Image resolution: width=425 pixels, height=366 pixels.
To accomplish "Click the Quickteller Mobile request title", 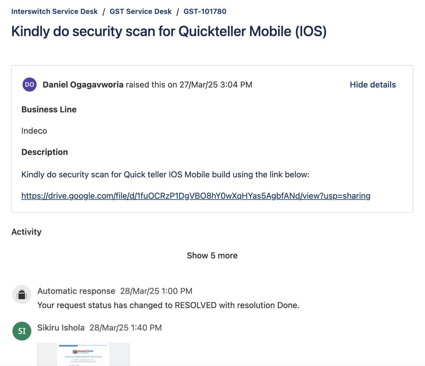I will coord(169,31).
